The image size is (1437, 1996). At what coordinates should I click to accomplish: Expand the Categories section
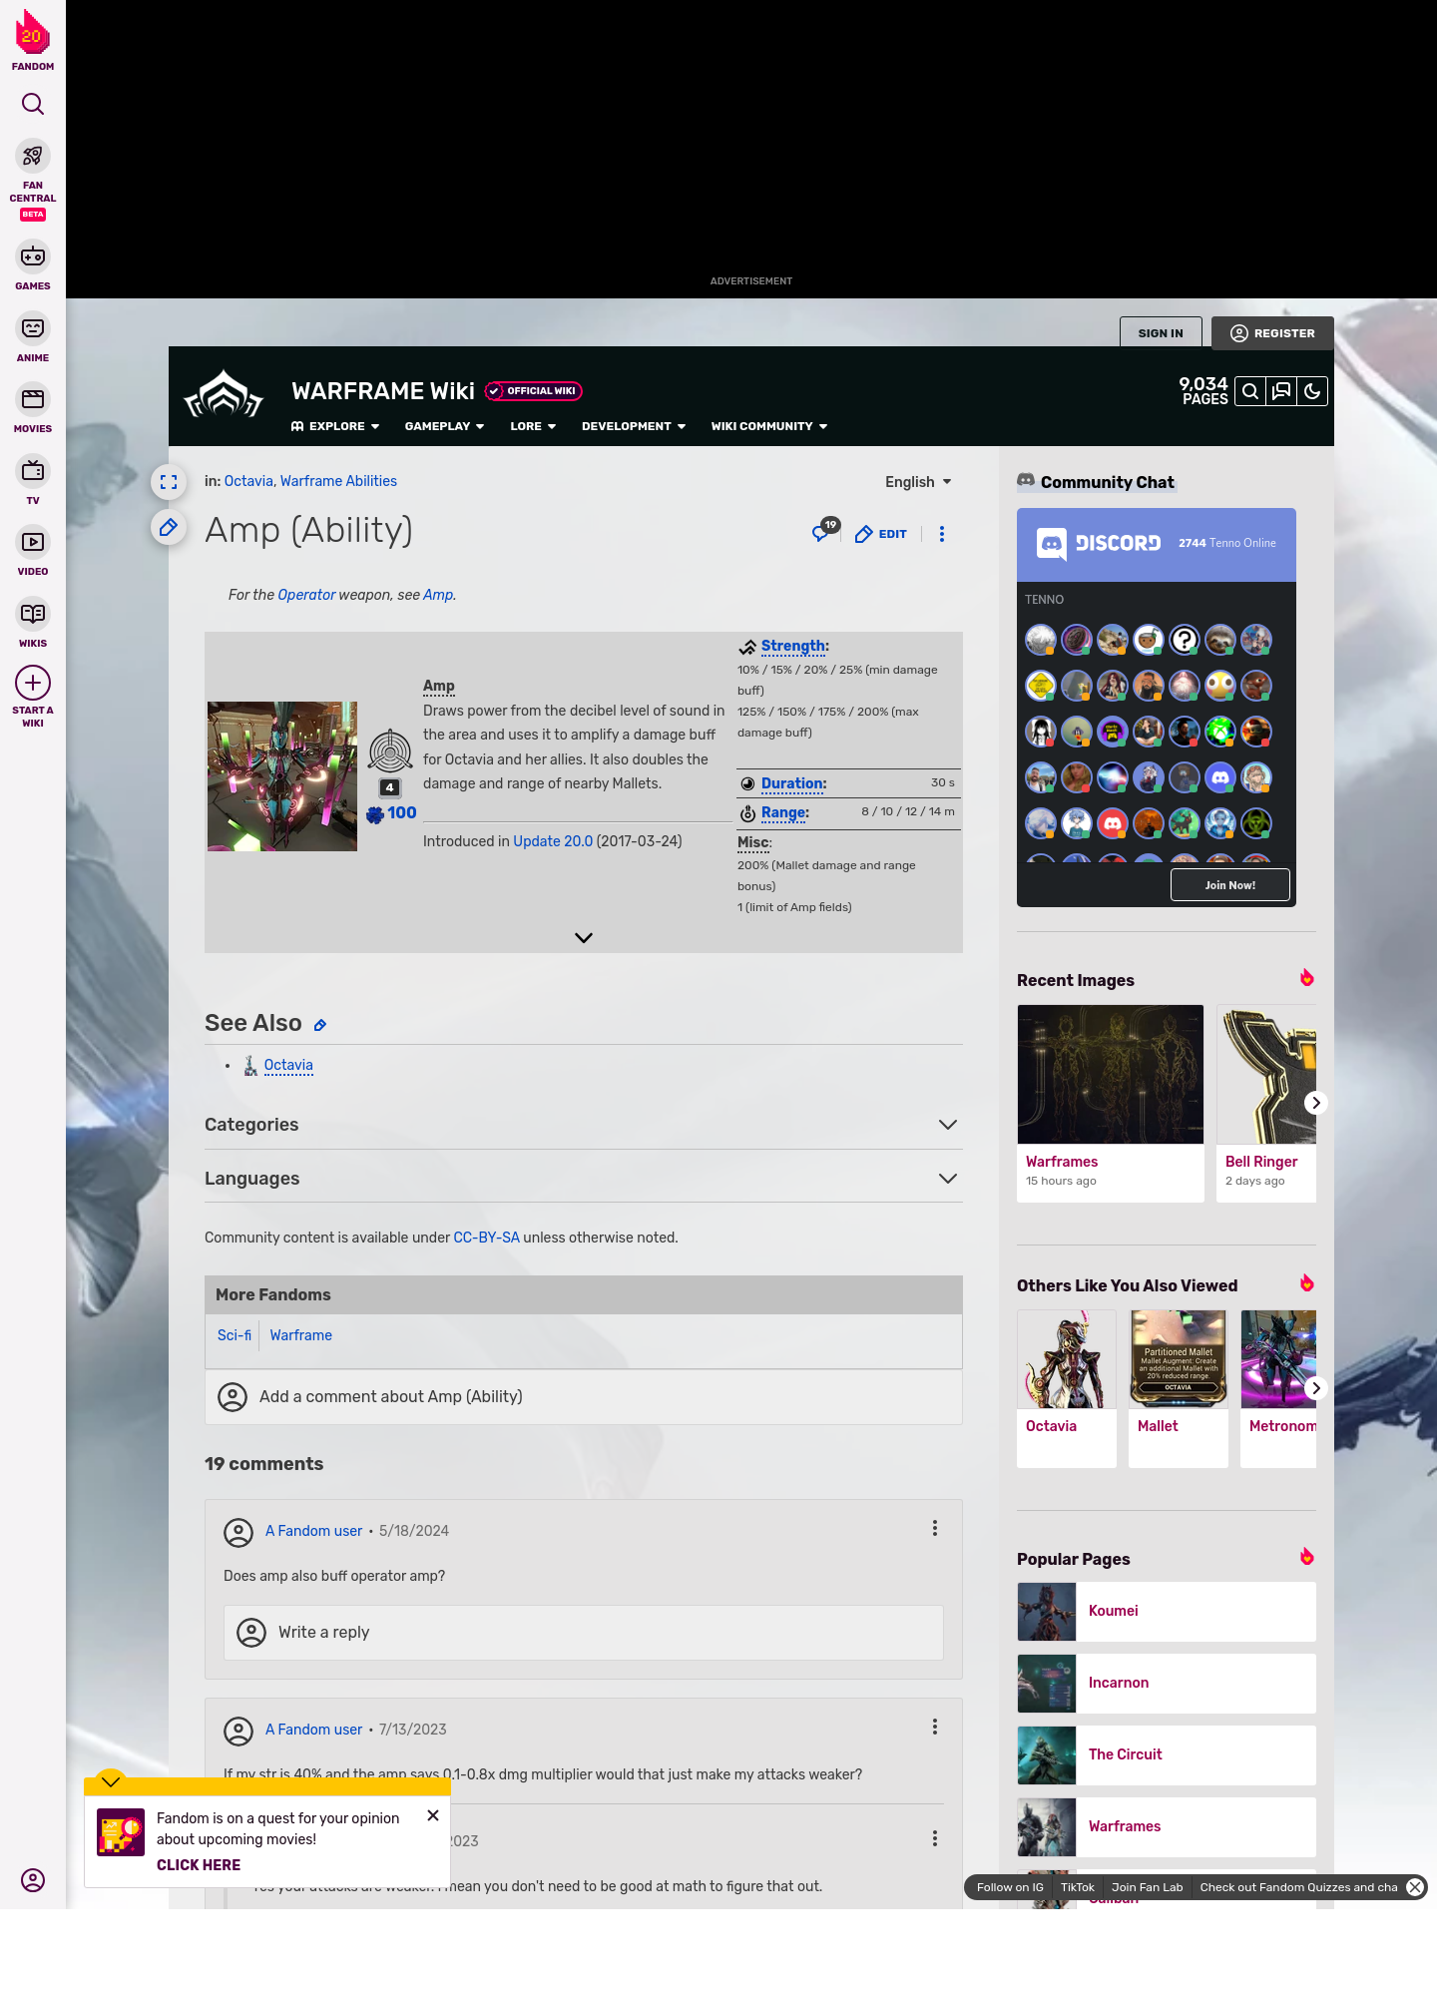tap(584, 1125)
